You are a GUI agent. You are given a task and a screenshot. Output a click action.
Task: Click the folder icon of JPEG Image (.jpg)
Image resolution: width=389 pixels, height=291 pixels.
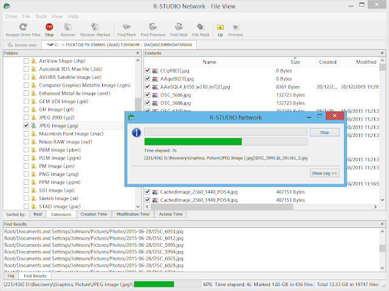(34, 125)
